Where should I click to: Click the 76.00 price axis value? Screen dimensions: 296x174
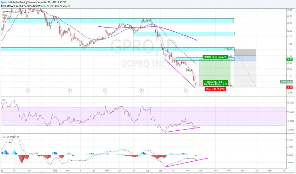click(289, 10)
